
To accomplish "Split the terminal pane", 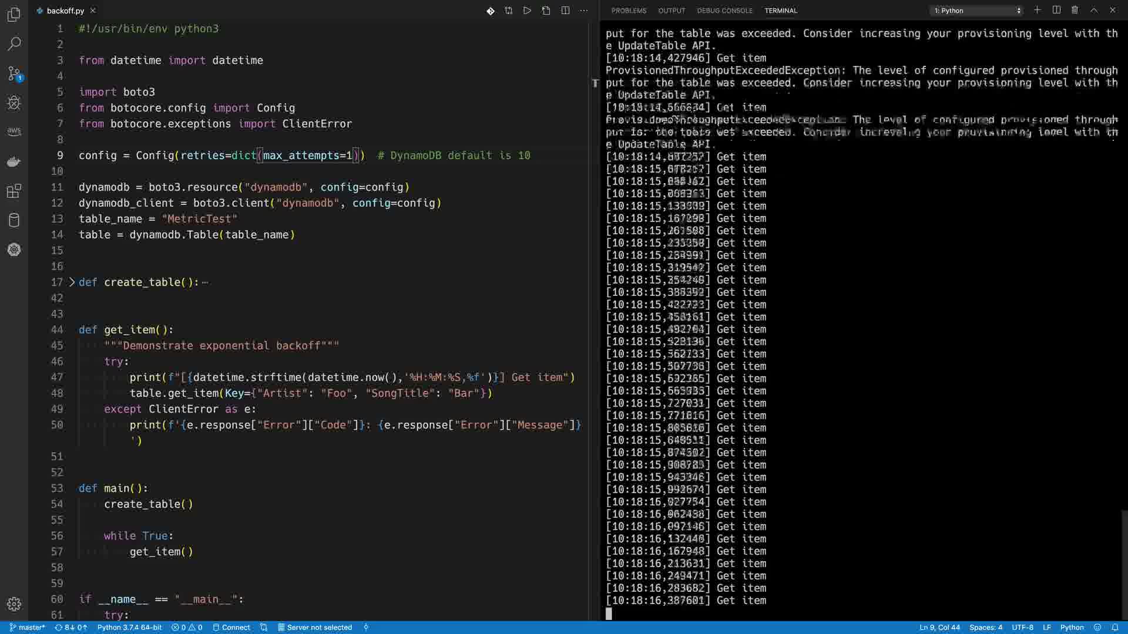I will (x=1056, y=10).
